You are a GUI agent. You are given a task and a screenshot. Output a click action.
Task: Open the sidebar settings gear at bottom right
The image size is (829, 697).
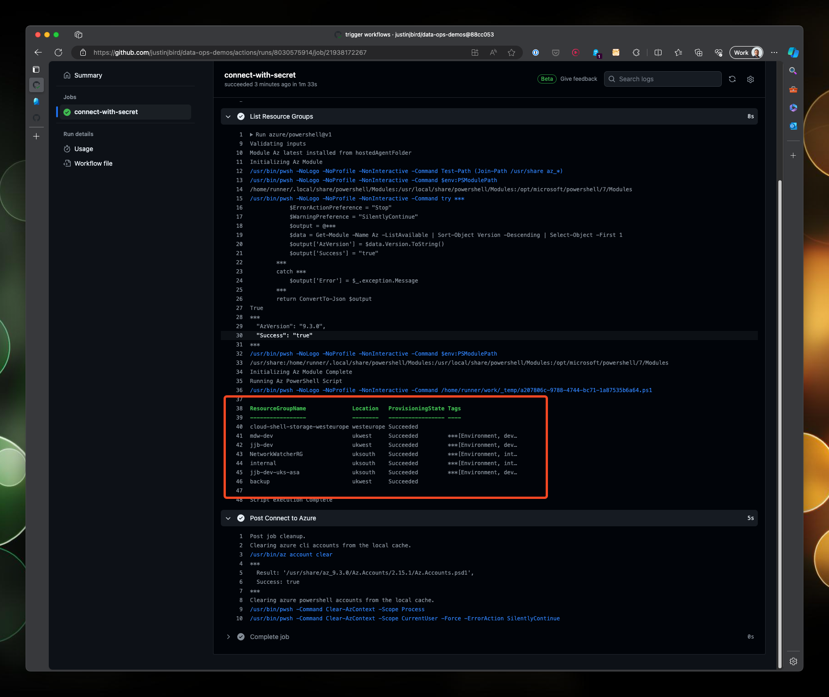pyautogui.click(x=793, y=661)
